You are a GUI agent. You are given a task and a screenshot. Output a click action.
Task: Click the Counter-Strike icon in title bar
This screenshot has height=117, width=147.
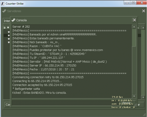pyautogui.click(x=3, y=4)
